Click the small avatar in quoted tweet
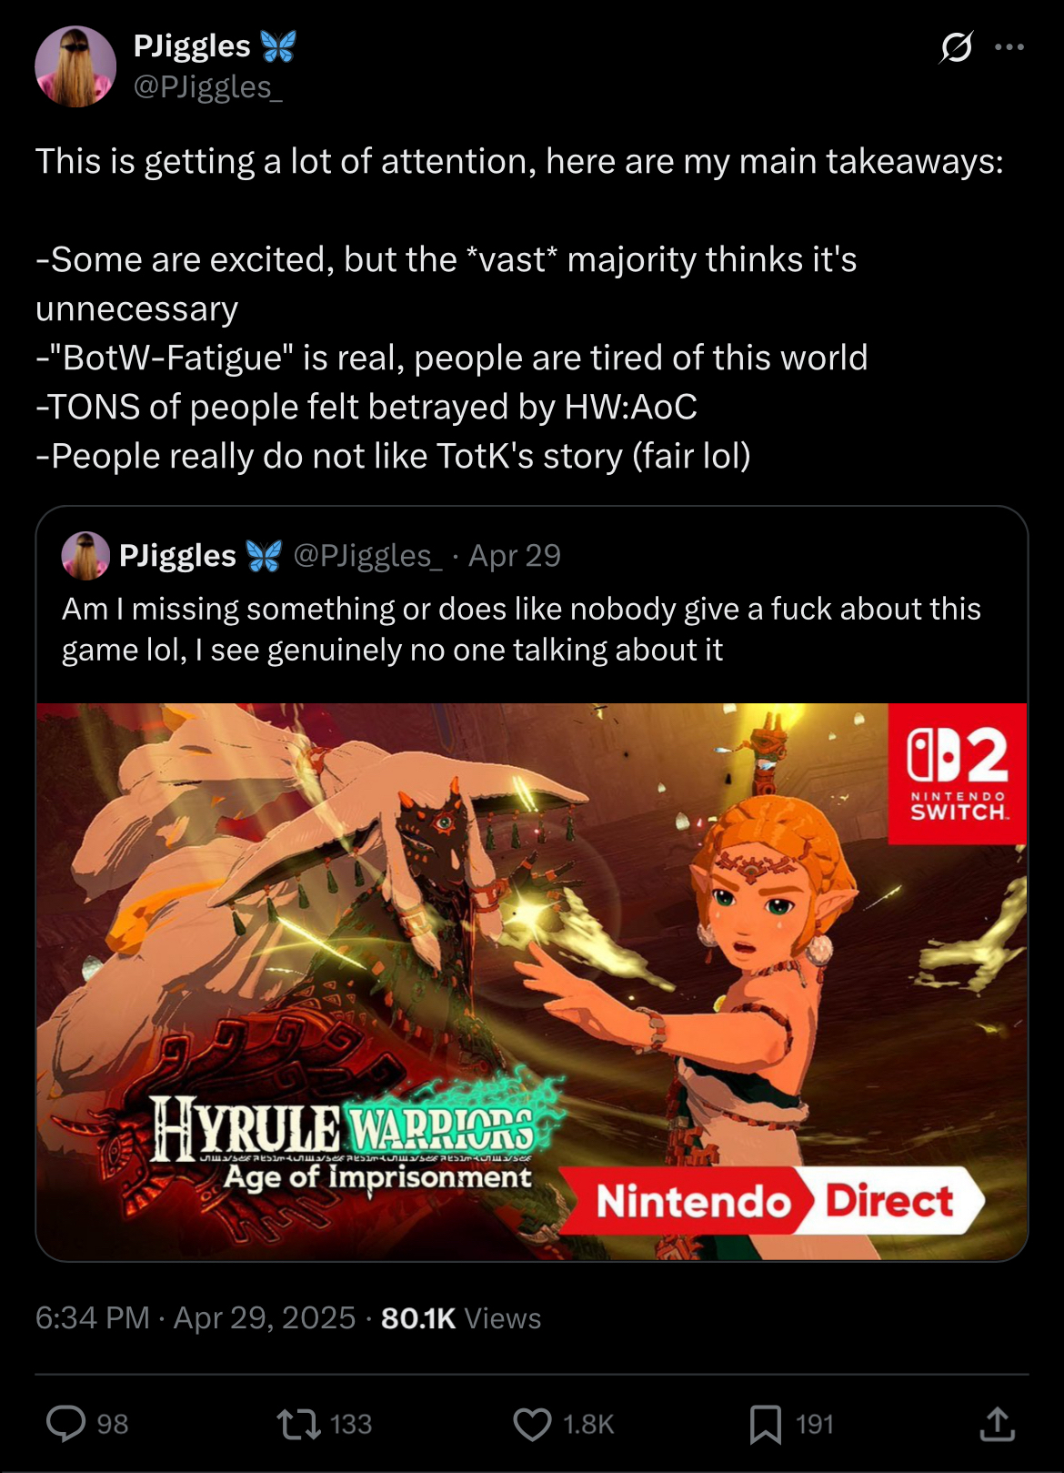The width and height of the screenshot is (1064, 1473). [85, 556]
